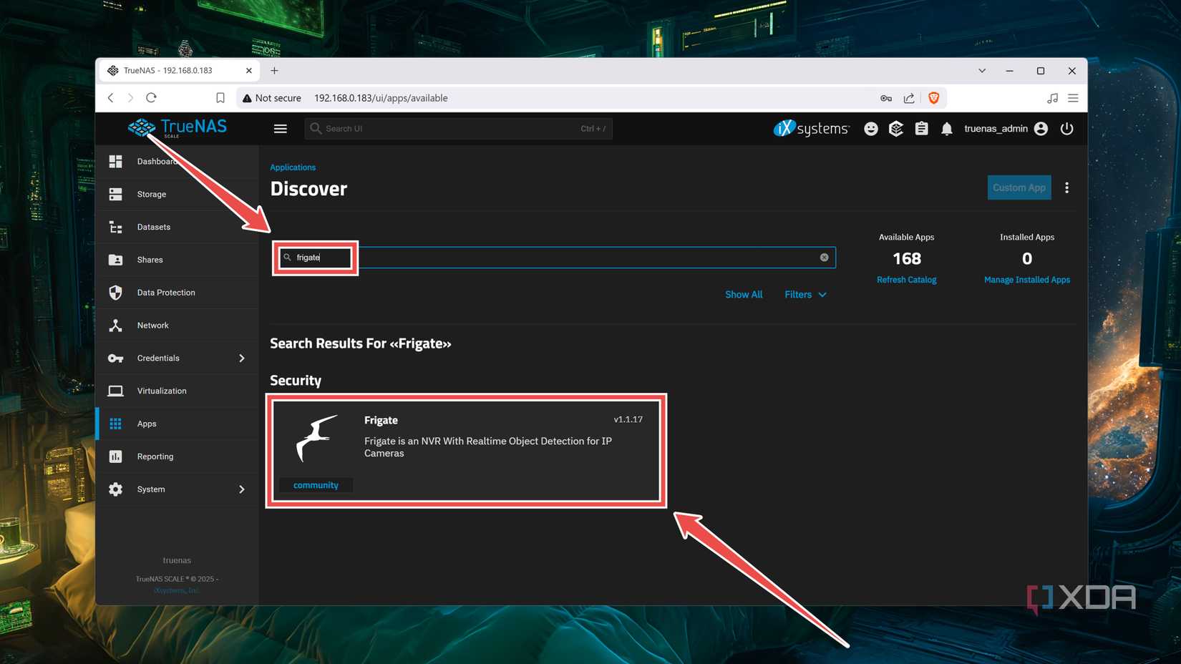The width and height of the screenshot is (1181, 664).
Task: Go to the Storage section
Action: (177, 195)
